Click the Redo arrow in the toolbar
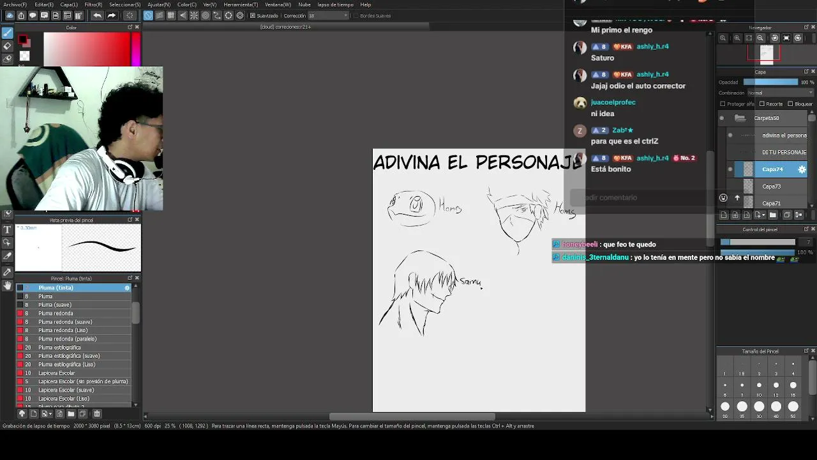Screen dimensions: 817x460 pyautogui.click(x=111, y=15)
